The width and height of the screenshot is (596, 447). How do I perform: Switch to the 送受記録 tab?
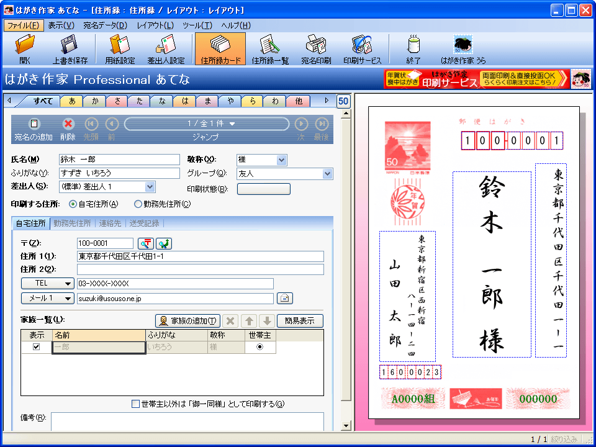[x=144, y=223]
